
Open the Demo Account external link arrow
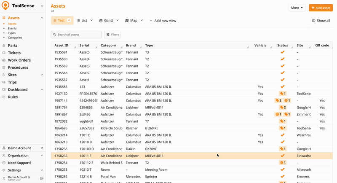click(x=42, y=148)
